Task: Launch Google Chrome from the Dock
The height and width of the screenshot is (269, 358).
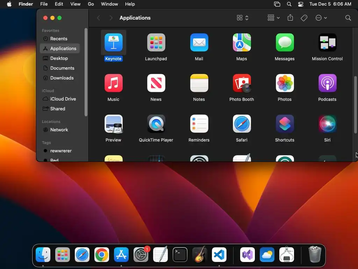Action: [x=102, y=255]
